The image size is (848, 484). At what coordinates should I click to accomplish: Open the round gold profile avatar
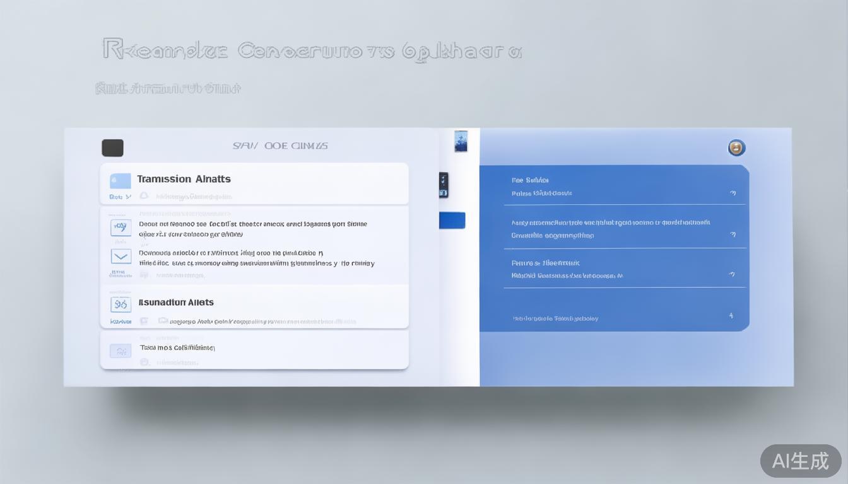coord(736,148)
